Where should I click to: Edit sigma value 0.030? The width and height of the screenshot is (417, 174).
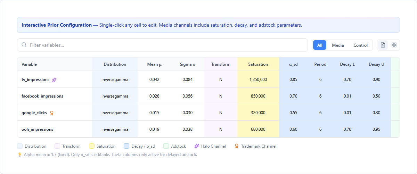tap(188, 113)
